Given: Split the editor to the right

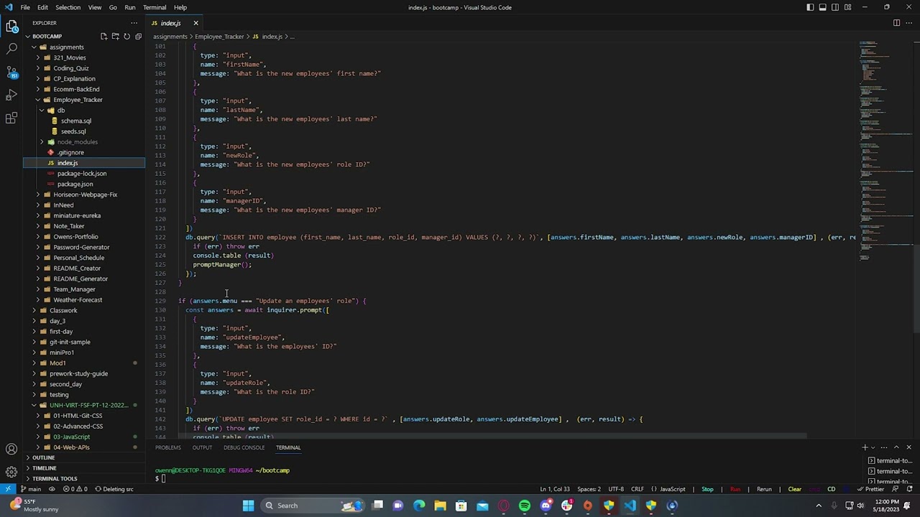Looking at the screenshot, I should tap(896, 23).
